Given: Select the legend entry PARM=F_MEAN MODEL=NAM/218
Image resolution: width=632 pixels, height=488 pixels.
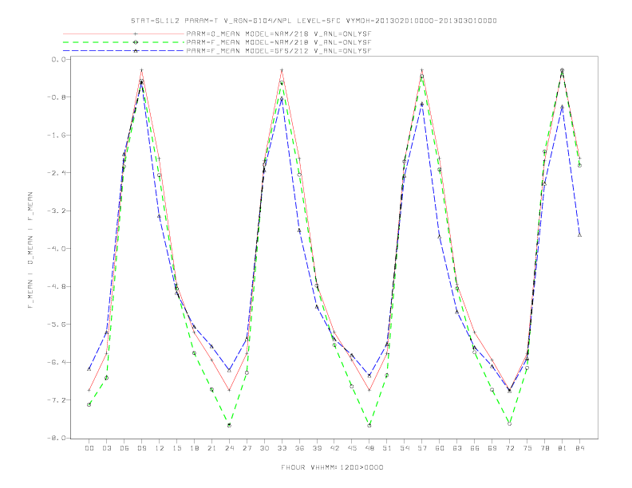Looking at the screenshot, I should (x=278, y=42).
